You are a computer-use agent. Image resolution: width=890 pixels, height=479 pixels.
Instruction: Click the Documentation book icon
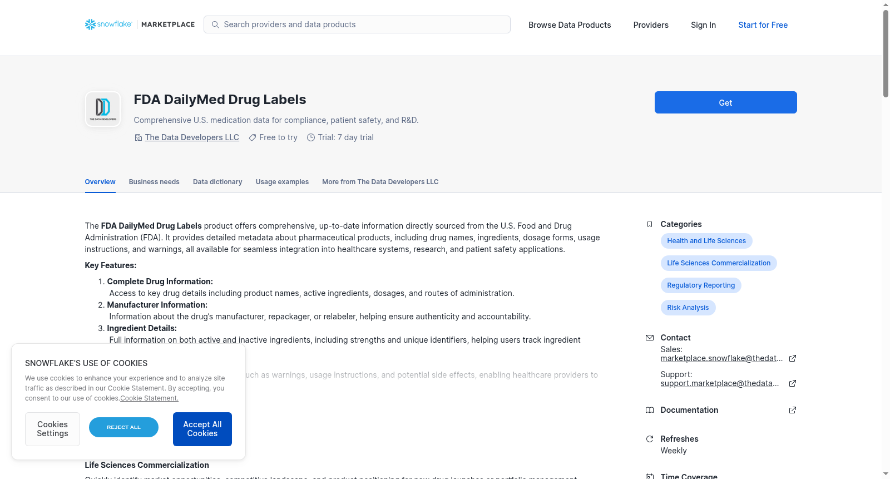click(x=650, y=410)
